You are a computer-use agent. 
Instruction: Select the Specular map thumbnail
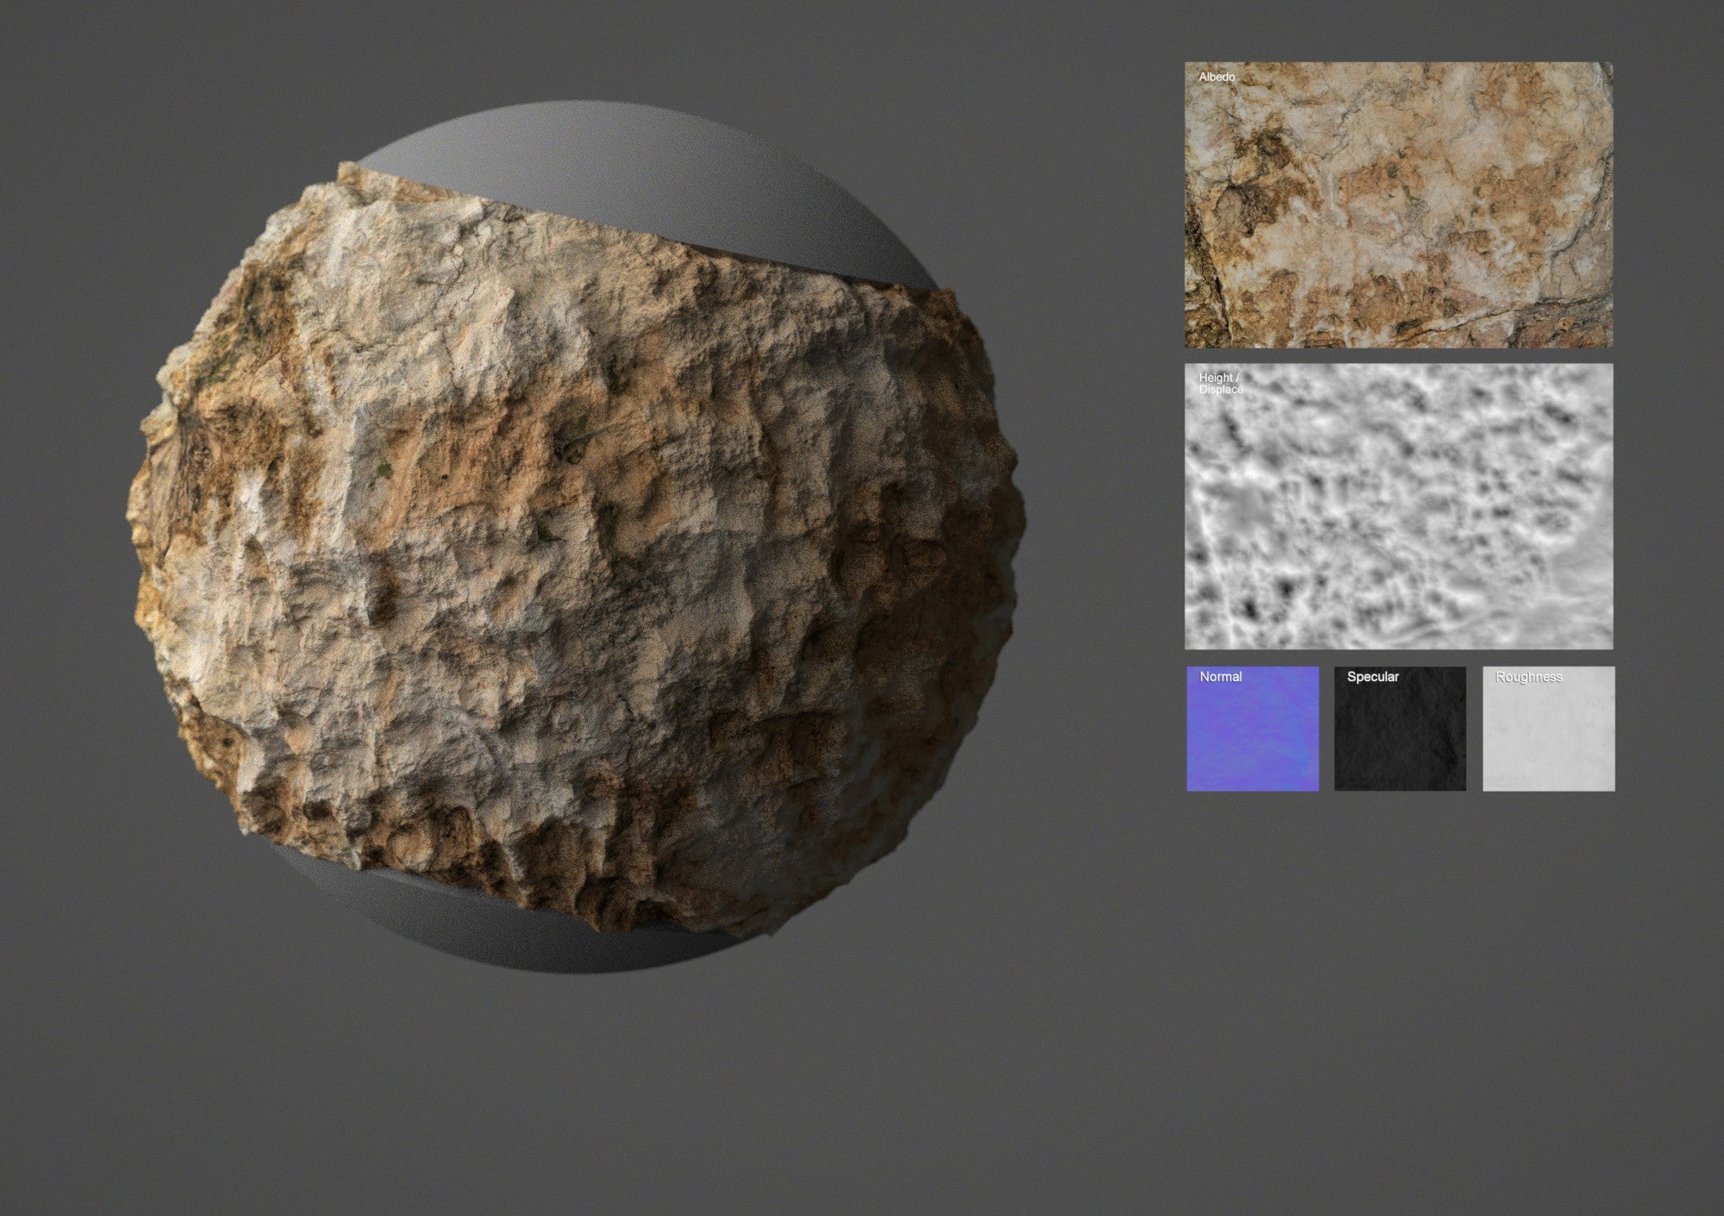1400,729
